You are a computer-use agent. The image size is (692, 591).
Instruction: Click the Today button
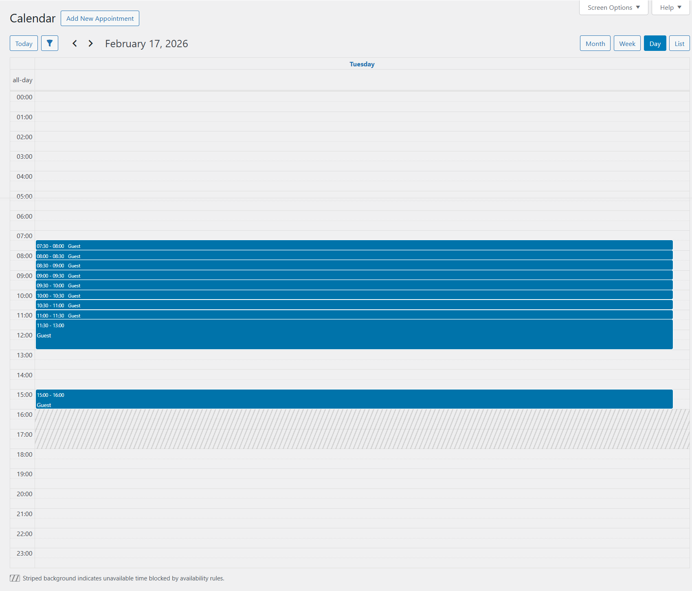24,44
